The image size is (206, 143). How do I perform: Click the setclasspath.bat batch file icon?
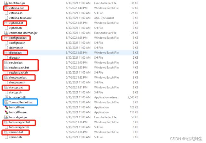click(x=6, y=68)
